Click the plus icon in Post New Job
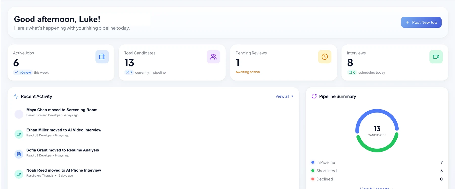 pos(408,22)
